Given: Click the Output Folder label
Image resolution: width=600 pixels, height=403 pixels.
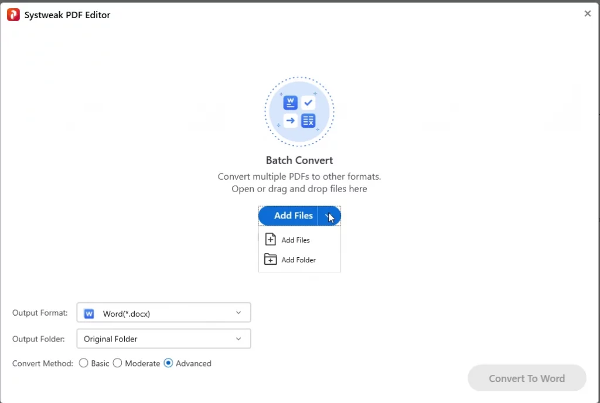Looking at the screenshot, I should pyautogui.click(x=38, y=339).
